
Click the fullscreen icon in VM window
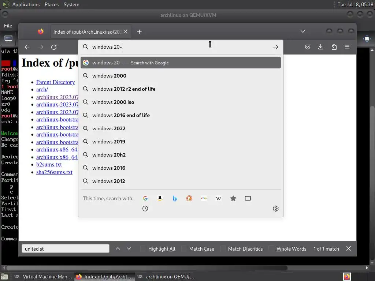pyautogui.click(x=367, y=39)
